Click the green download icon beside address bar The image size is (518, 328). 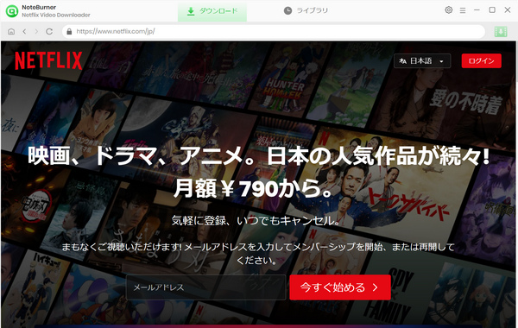point(501,32)
